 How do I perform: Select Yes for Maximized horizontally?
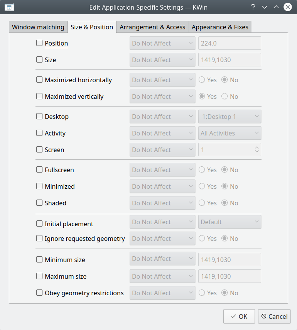tap(202, 80)
